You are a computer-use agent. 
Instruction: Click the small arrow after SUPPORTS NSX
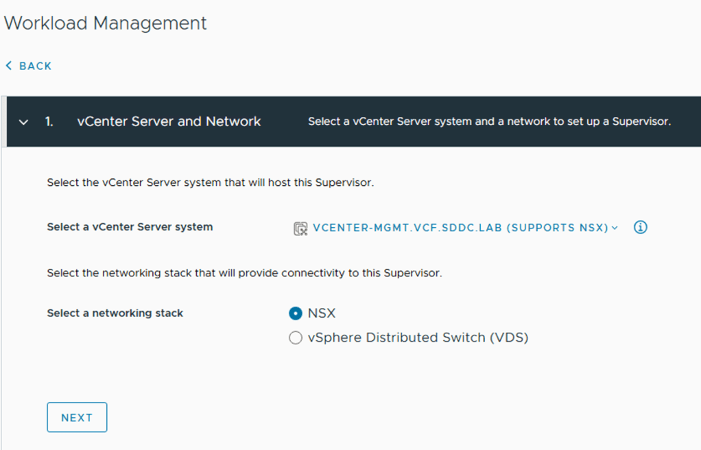tap(615, 228)
